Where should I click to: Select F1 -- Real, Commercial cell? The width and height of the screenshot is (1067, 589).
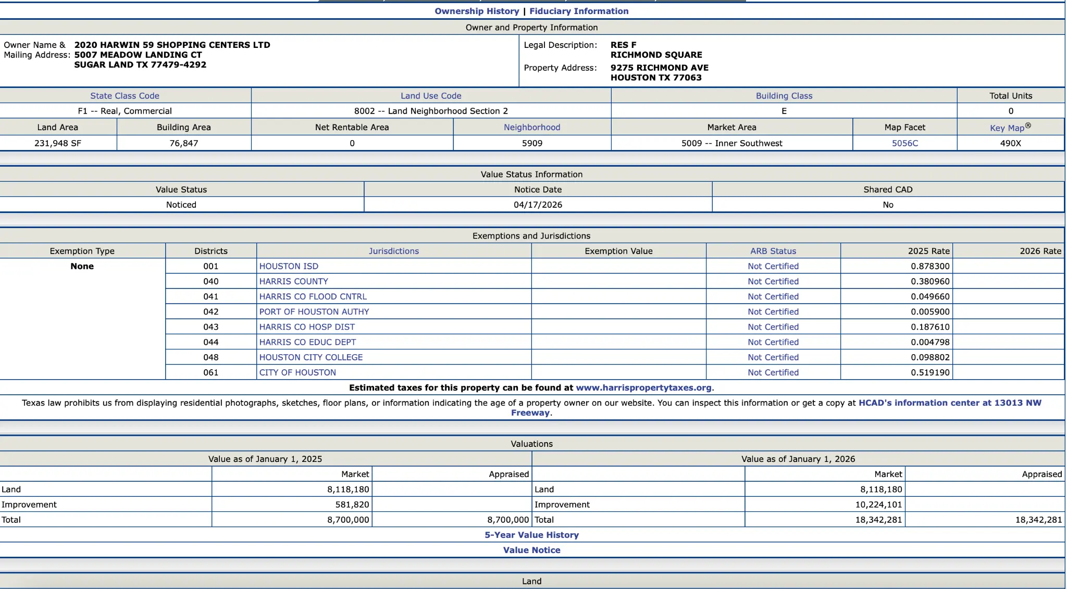pos(125,111)
